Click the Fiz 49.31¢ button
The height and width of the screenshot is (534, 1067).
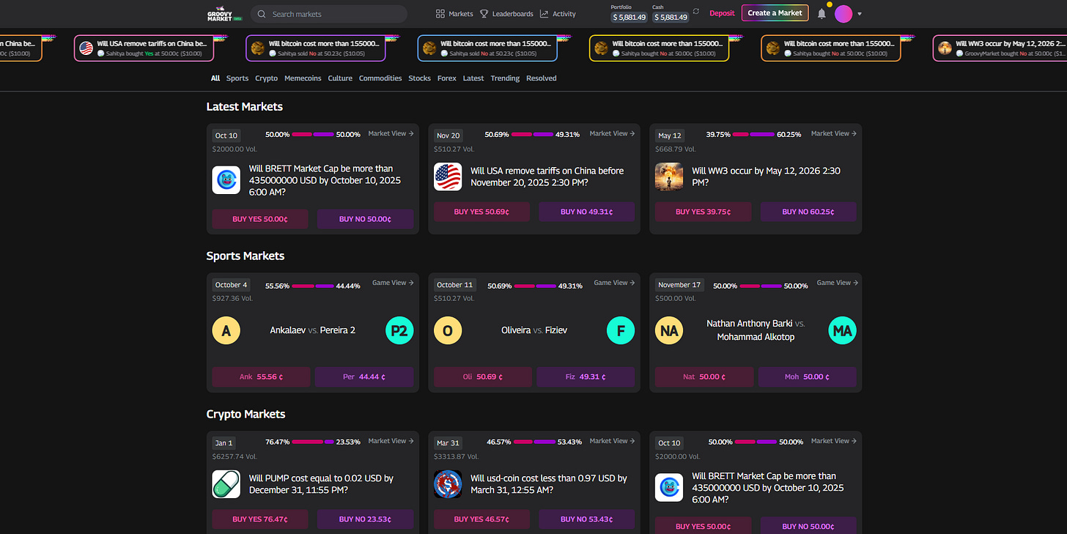pos(586,377)
